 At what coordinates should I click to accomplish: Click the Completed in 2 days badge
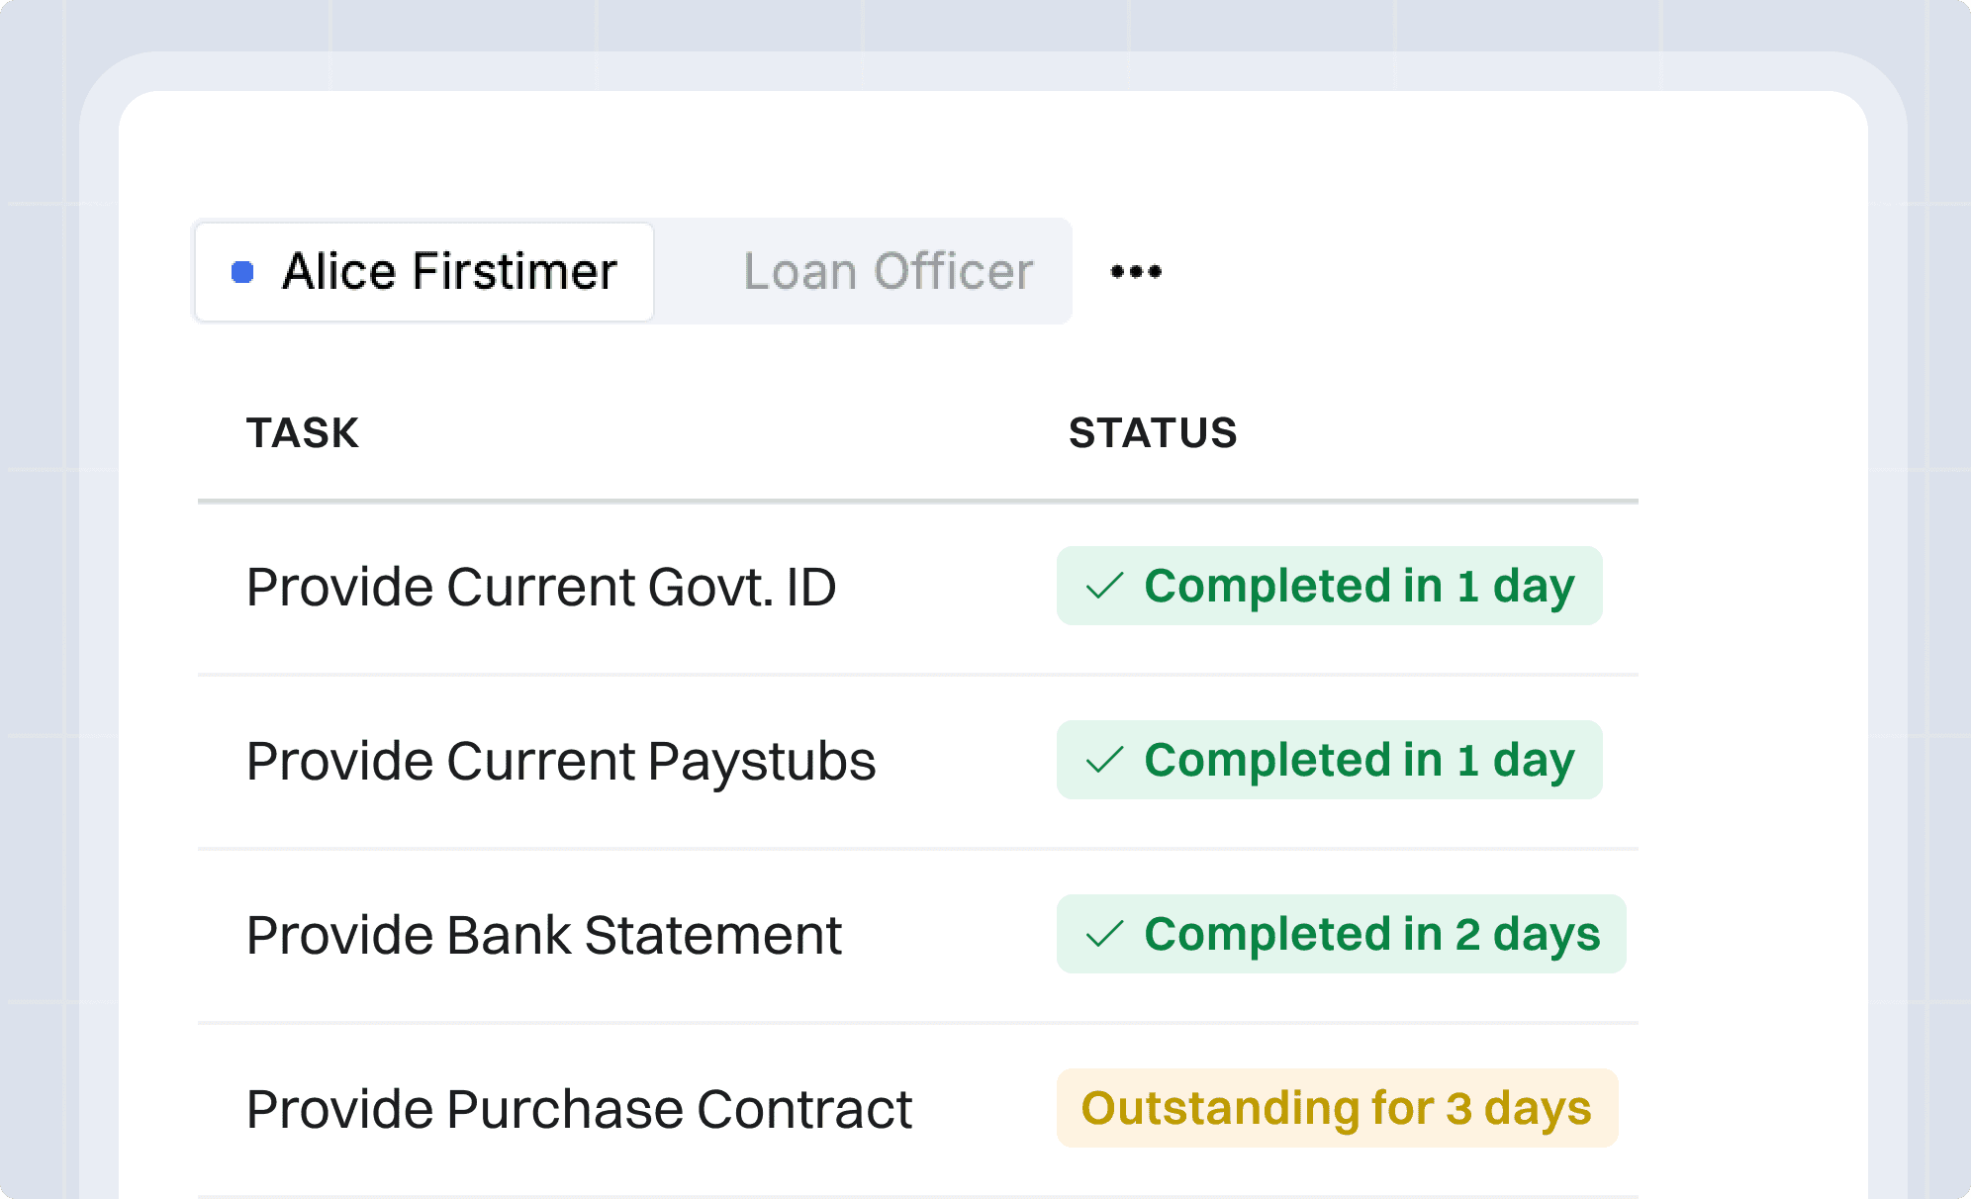[1341, 934]
